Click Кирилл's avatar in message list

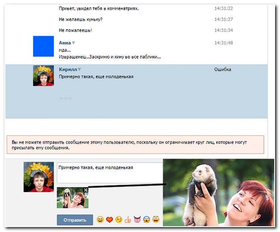(x=43, y=75)
